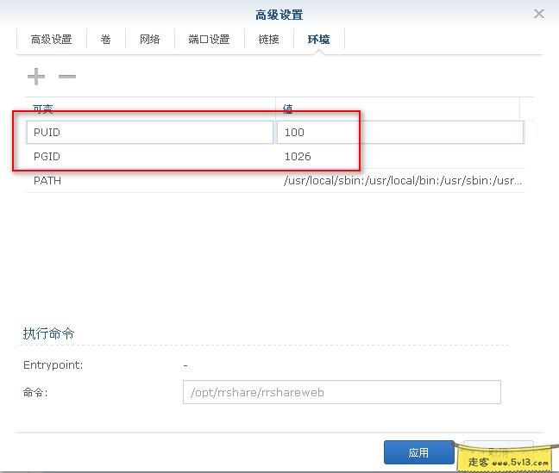The width and height of the screenshot is (559, 473).
Task: Open the 网络 tab
Action: point(150,39)
